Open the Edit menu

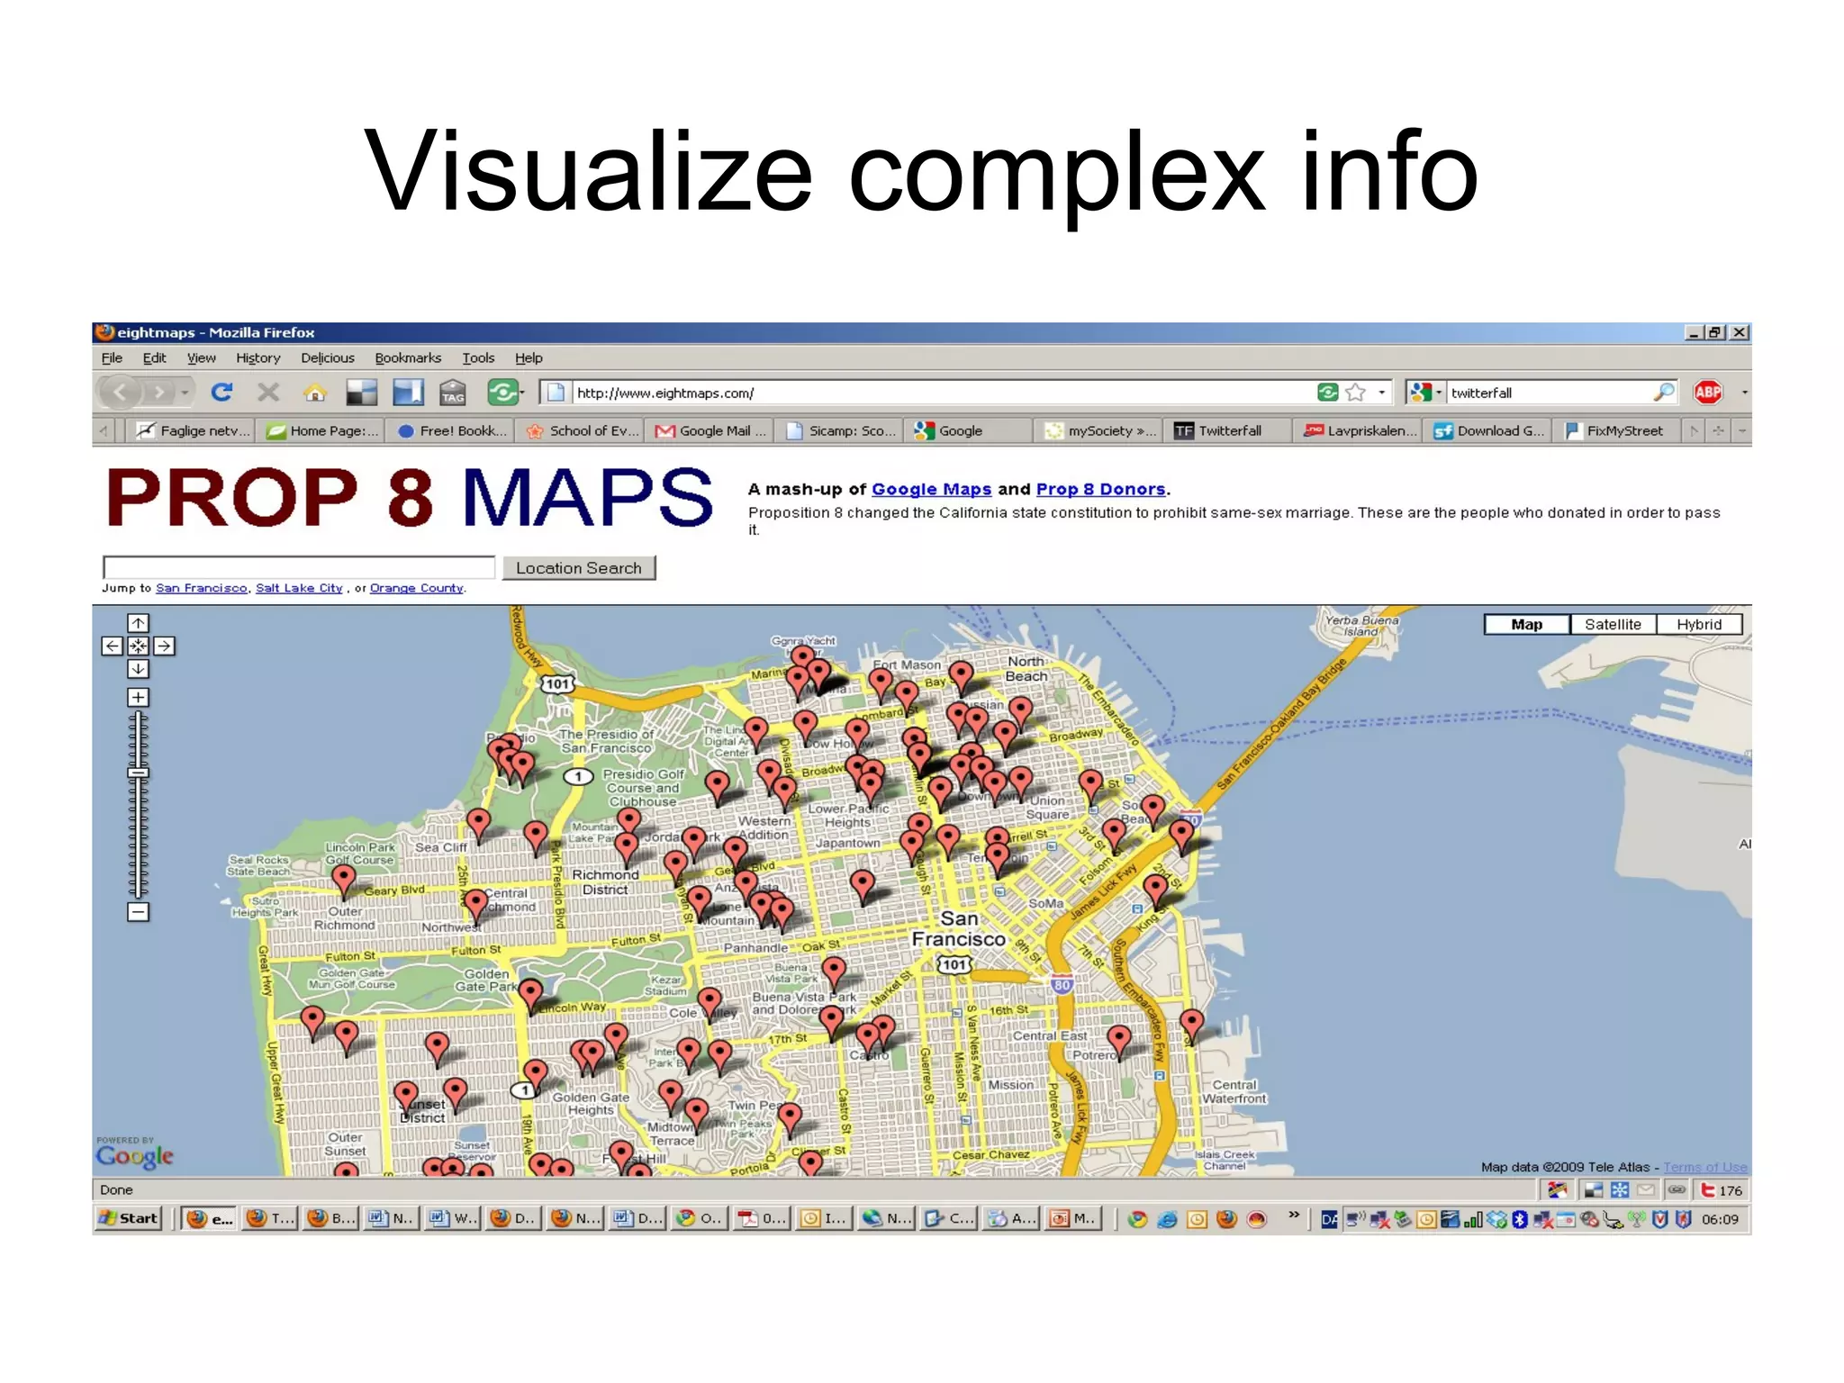coord(154,358)
